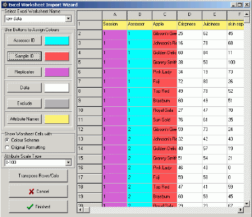Open the Attribute Scale Type dropdown
The width and height of the screenshot is (252, 217).
pos(69,162)
